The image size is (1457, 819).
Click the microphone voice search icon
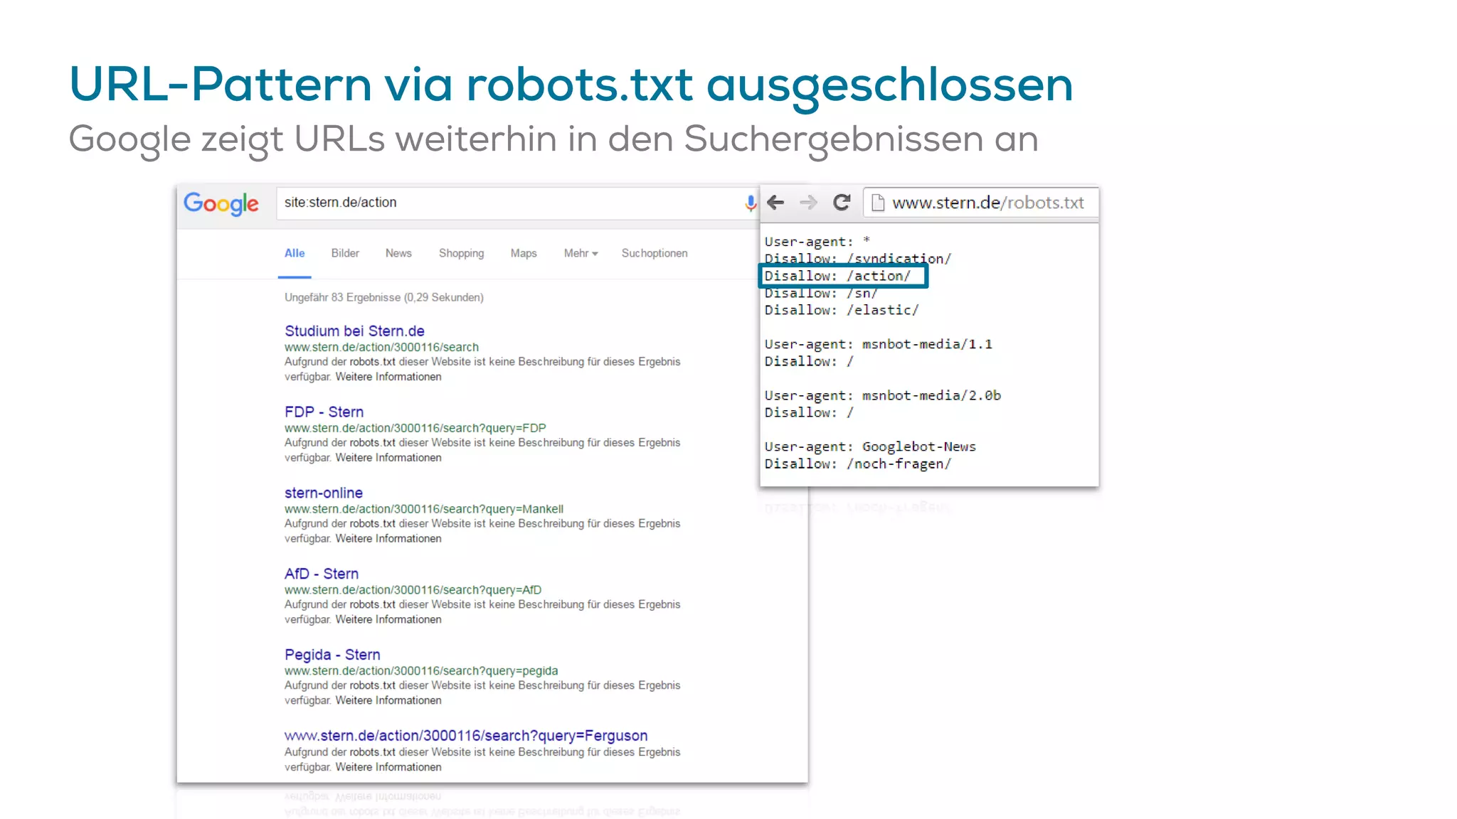(x=750, y=203)
